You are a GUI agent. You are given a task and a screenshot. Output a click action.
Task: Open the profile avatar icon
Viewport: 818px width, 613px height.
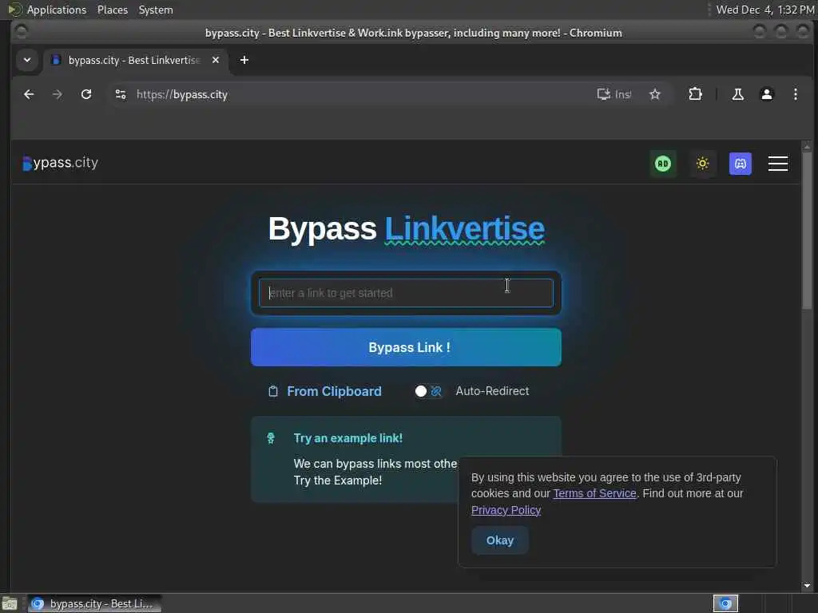point(766,94)
